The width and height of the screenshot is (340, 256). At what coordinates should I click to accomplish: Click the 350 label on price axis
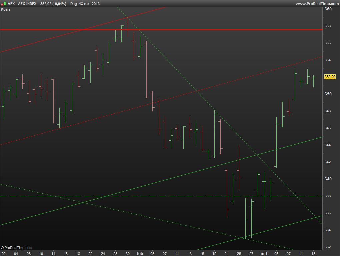tap(328, 94)
